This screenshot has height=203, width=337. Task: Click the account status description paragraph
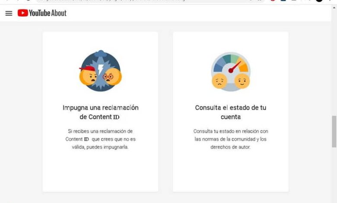(231, 139)
